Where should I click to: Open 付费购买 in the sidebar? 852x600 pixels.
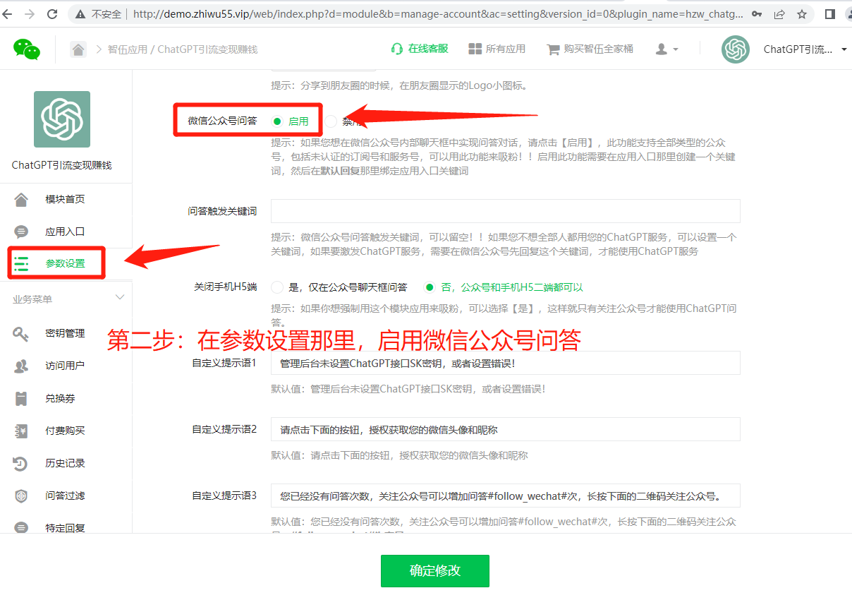(x=66, y=431)
